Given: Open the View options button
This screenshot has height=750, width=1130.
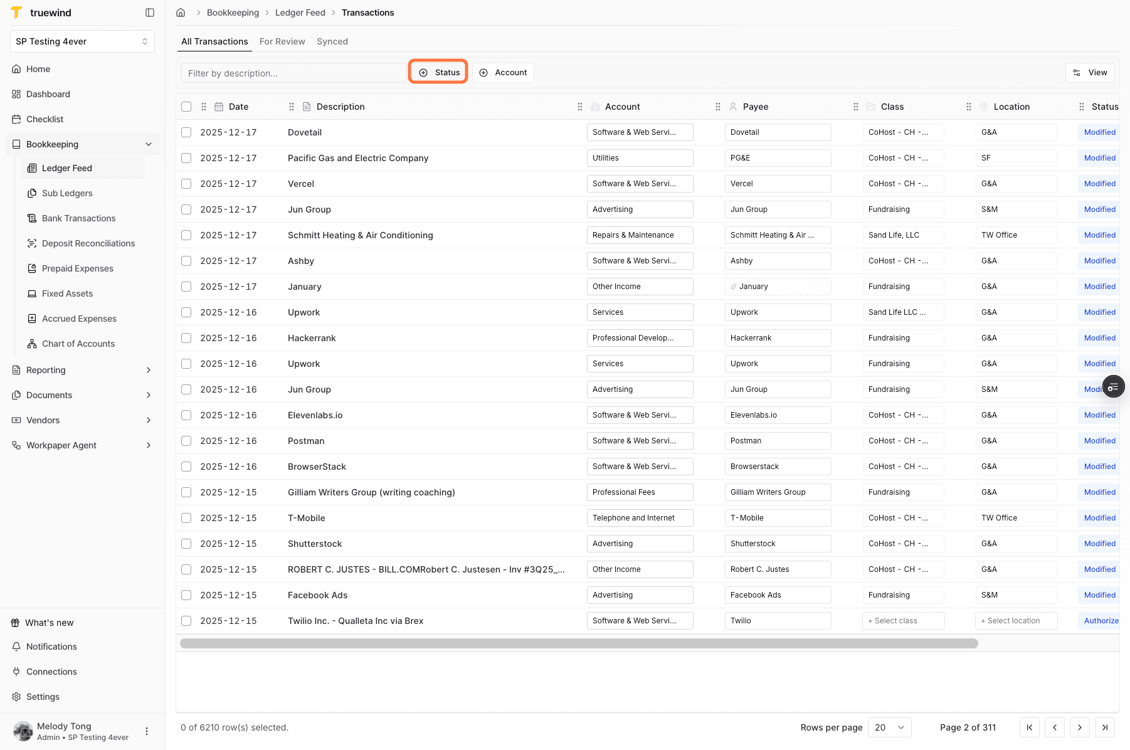Looking at the screenshot, I should click(x=1090, y=73).
